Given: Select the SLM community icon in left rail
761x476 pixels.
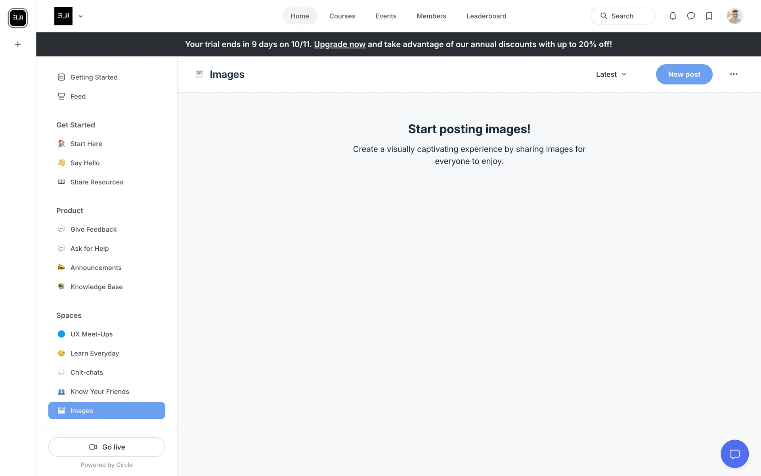Looking at the screenshot, I should click(18, 18).
